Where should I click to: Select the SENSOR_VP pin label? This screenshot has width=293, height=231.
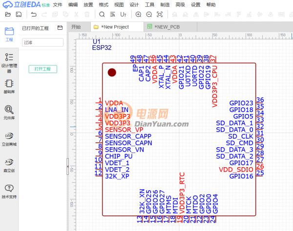coord(124,130)
